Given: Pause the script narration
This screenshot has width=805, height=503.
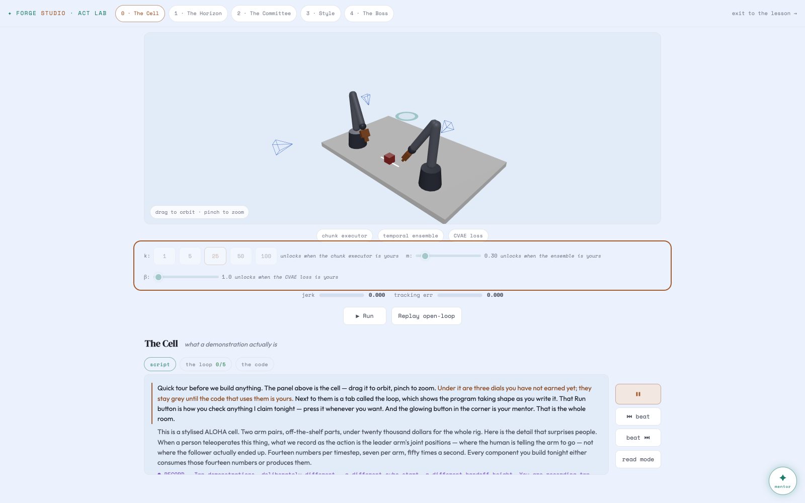Looking at the screenshot, I should (638, 394).
